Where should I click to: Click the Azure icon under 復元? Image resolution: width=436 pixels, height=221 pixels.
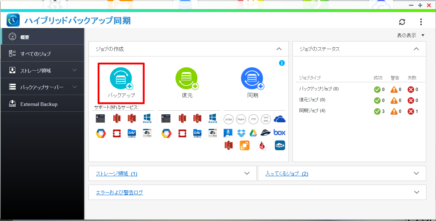[x=213, y=118]
